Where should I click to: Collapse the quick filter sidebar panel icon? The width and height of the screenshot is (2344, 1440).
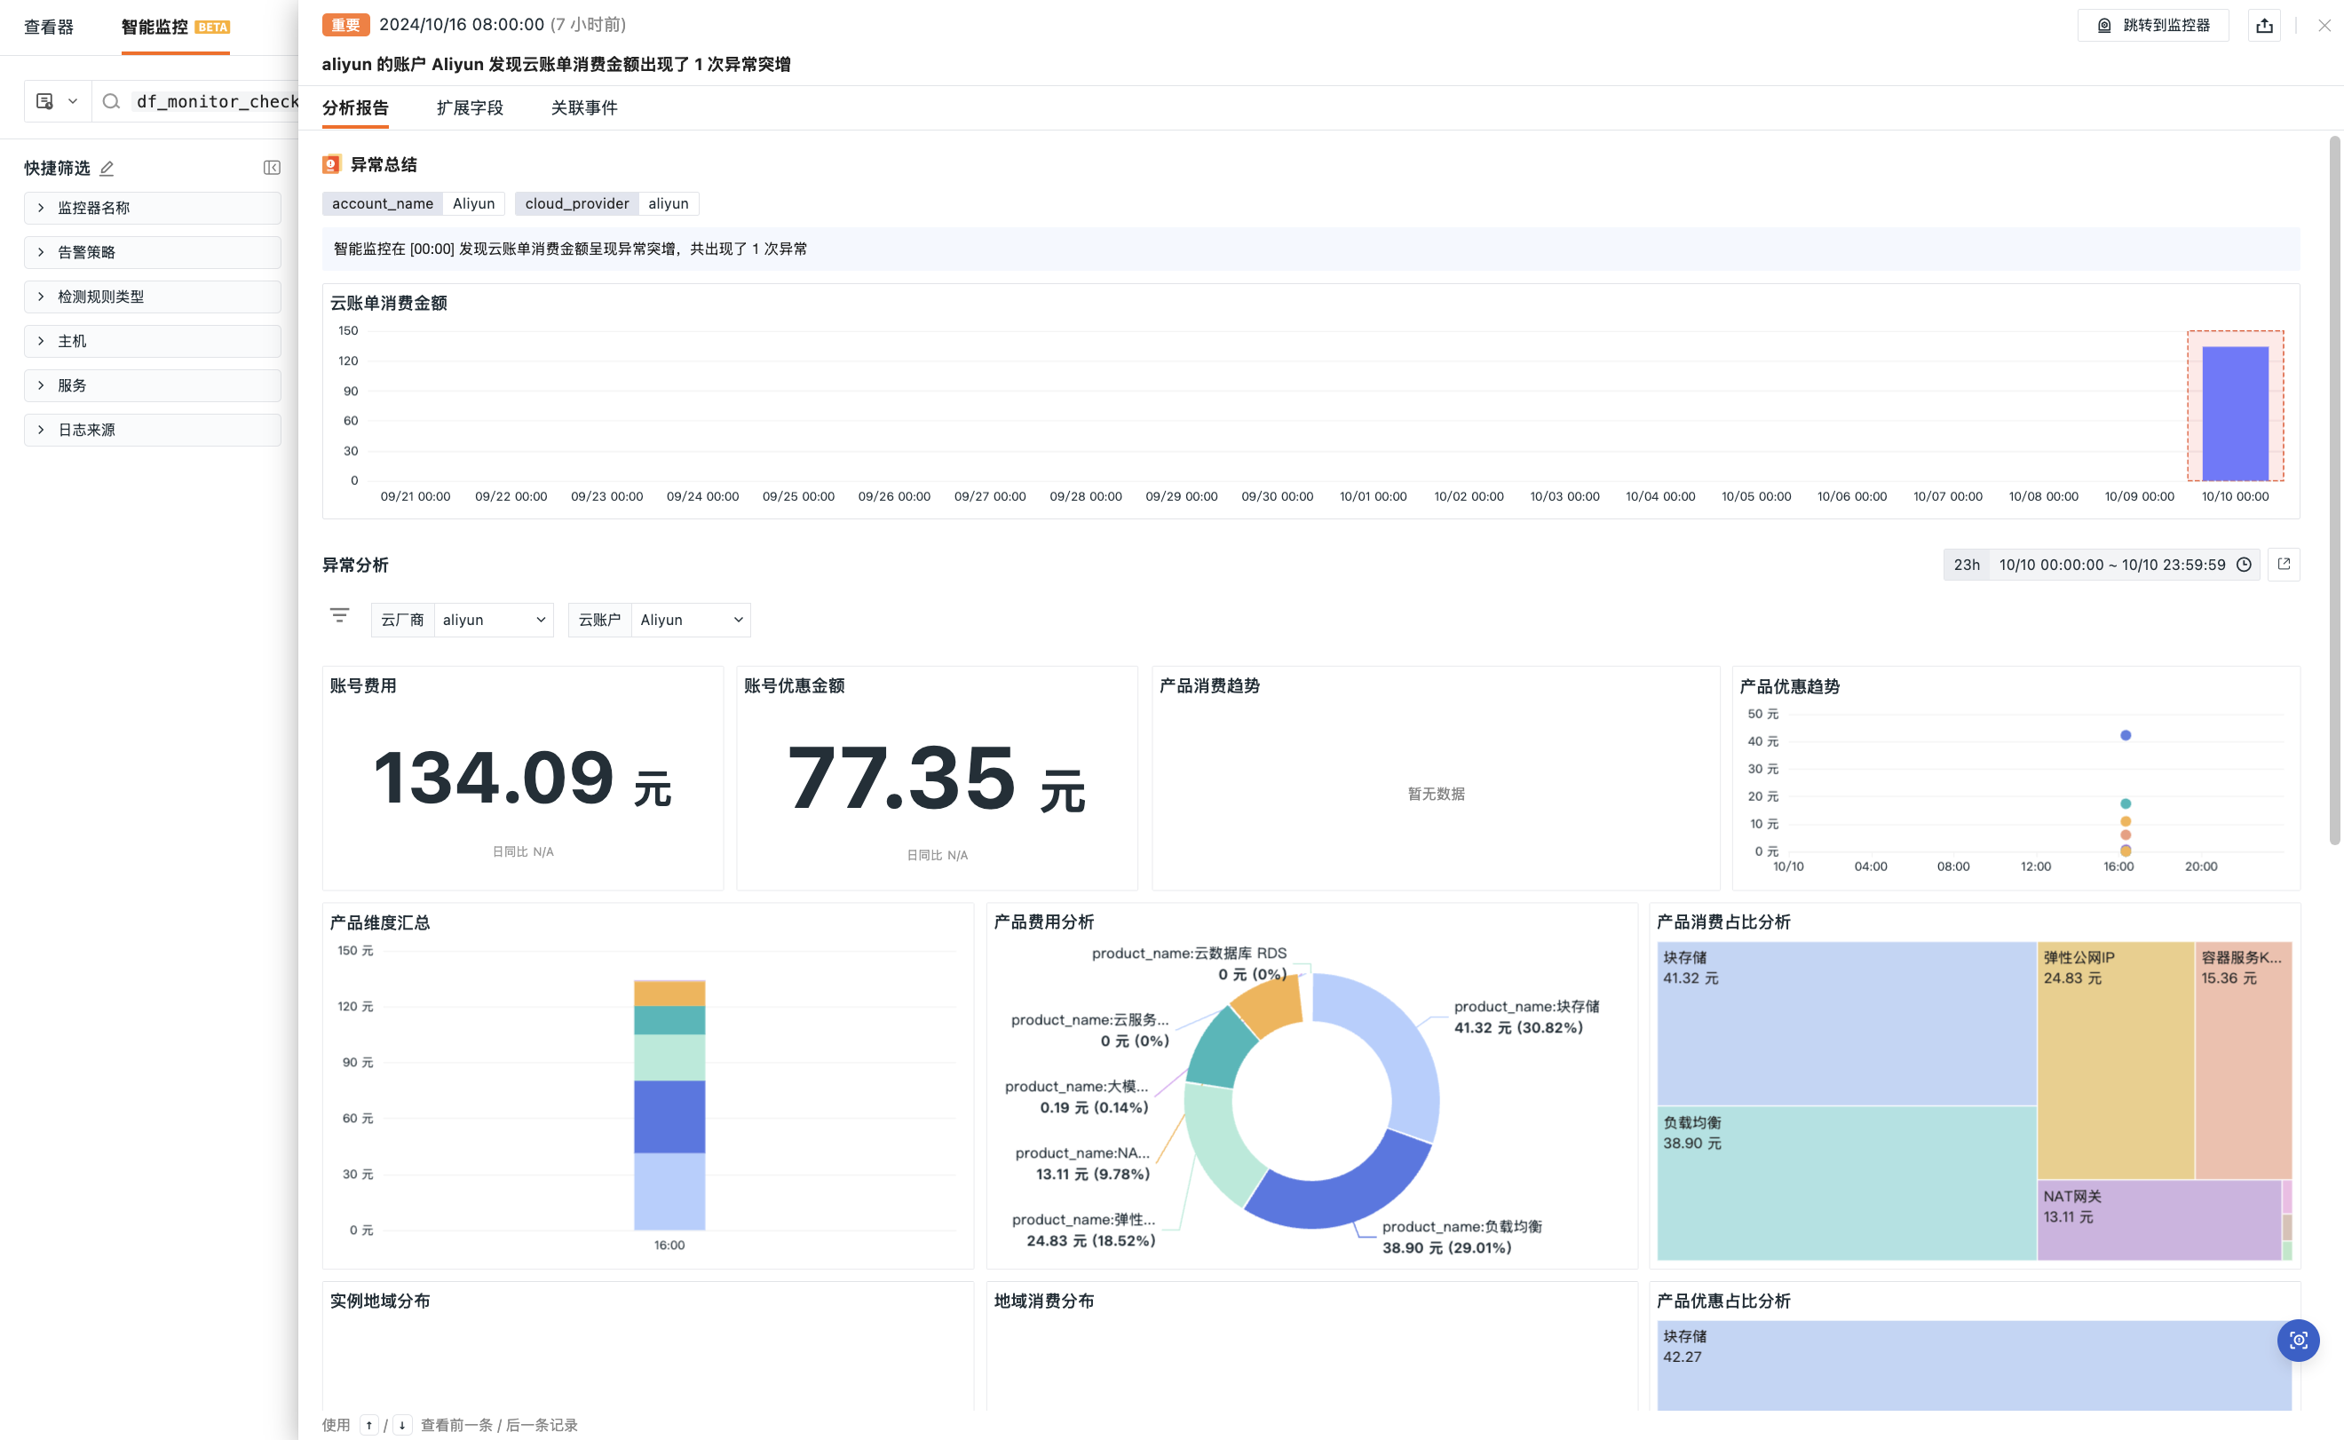point(272,168)
